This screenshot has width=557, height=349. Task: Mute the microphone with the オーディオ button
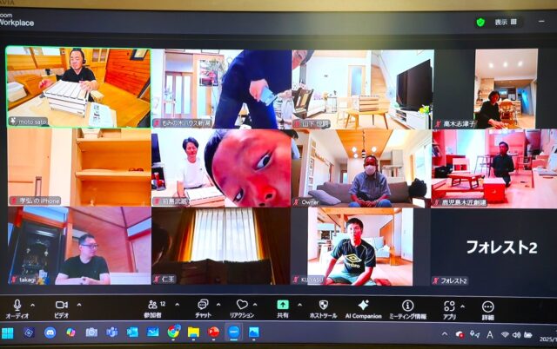click(17, 306)
